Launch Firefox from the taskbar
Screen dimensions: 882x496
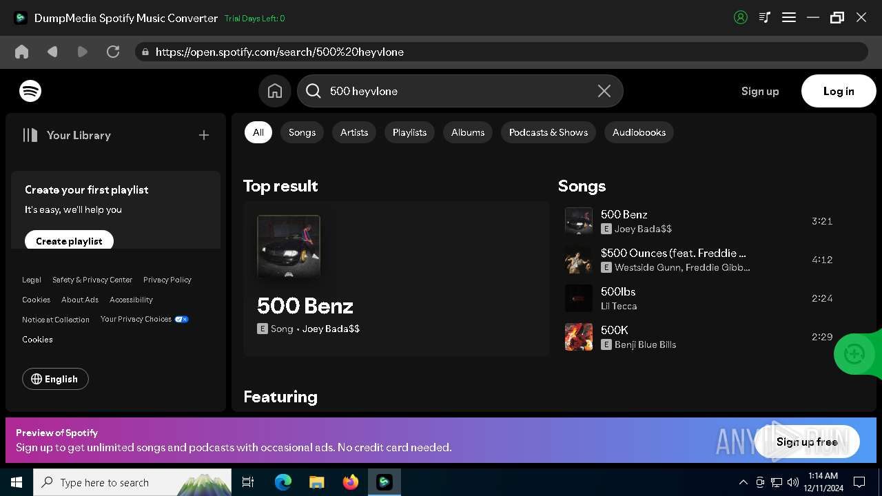[x=351, y=482]
